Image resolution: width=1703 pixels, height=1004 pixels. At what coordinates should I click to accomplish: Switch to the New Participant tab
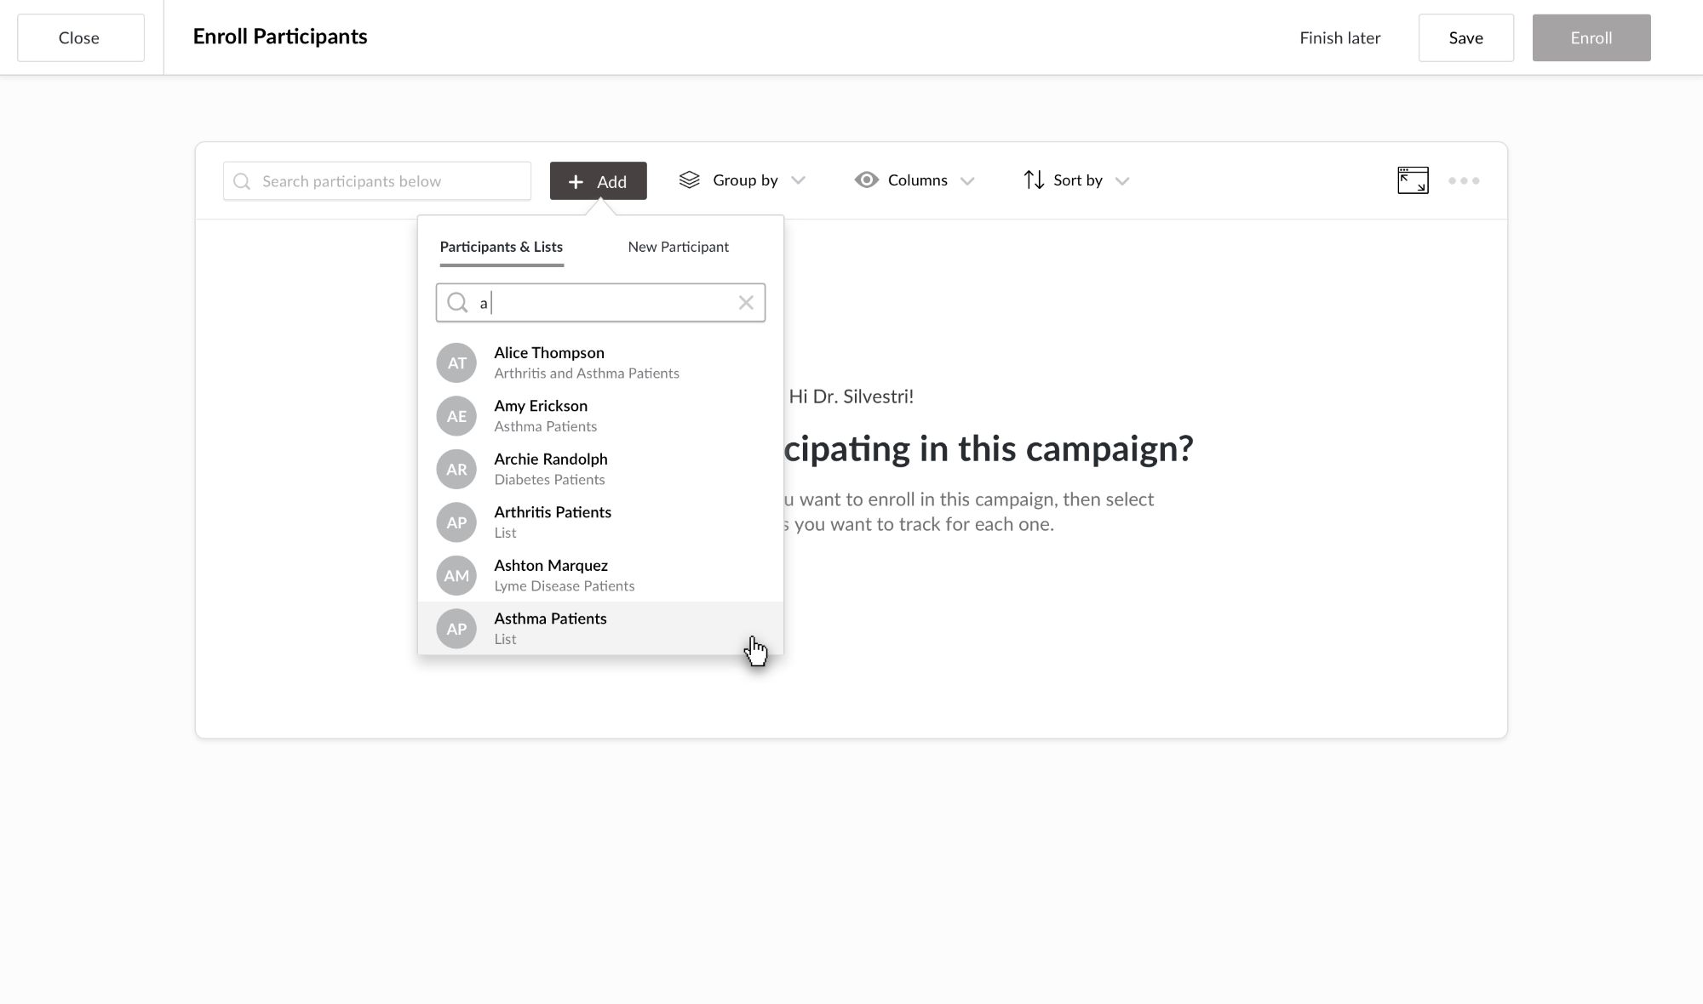pos(678,247)
